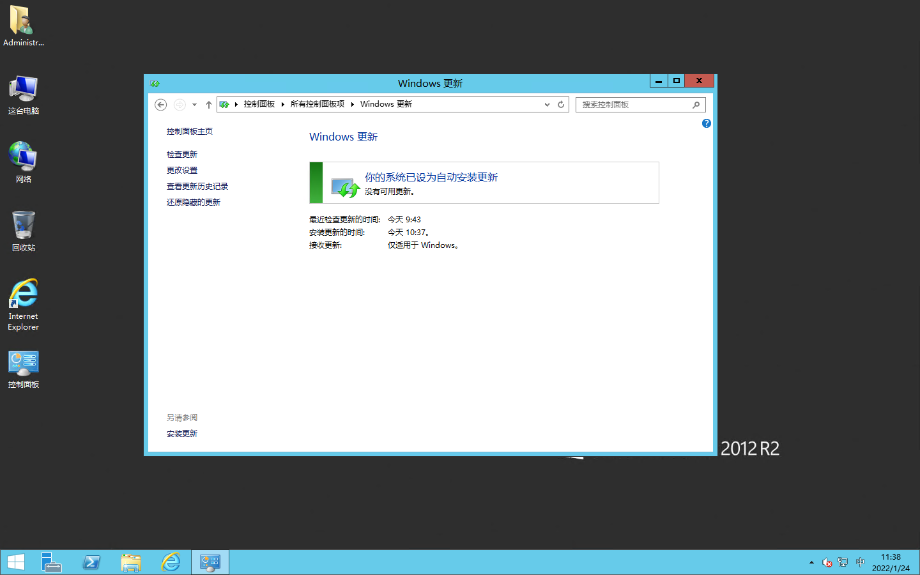The height and width of the screenshot is (575, 920).
Task: Open help with the blue question mark
Action: click(706, 123)
